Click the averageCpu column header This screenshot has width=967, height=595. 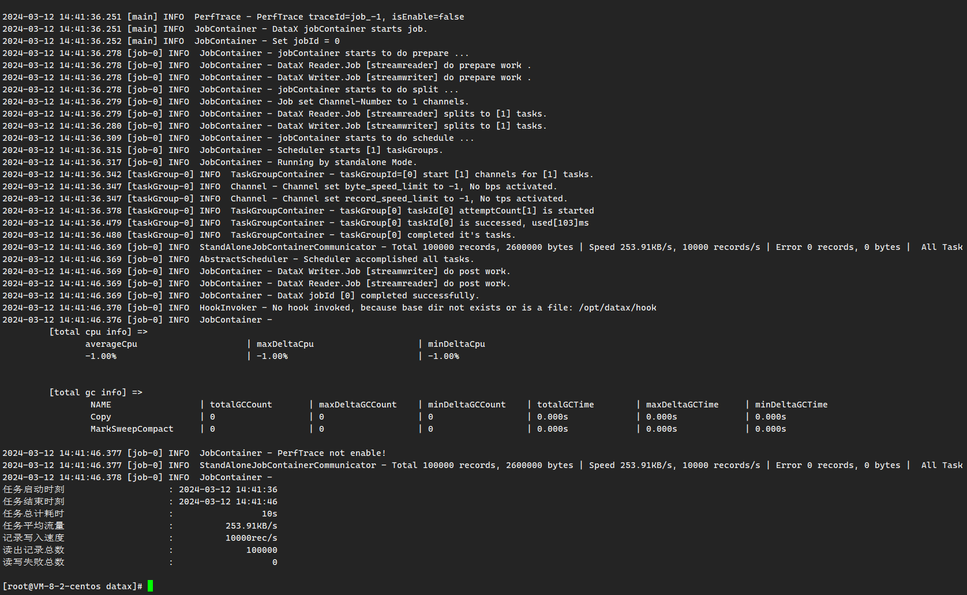point(111,344)
